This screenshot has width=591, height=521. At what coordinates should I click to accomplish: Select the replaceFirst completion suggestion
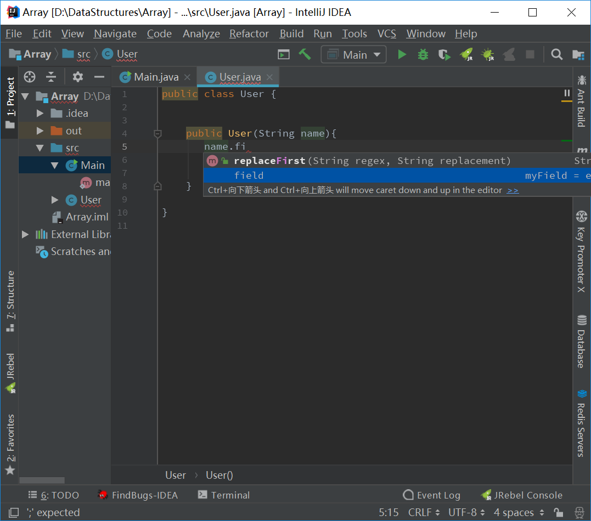tap(269, 161)
